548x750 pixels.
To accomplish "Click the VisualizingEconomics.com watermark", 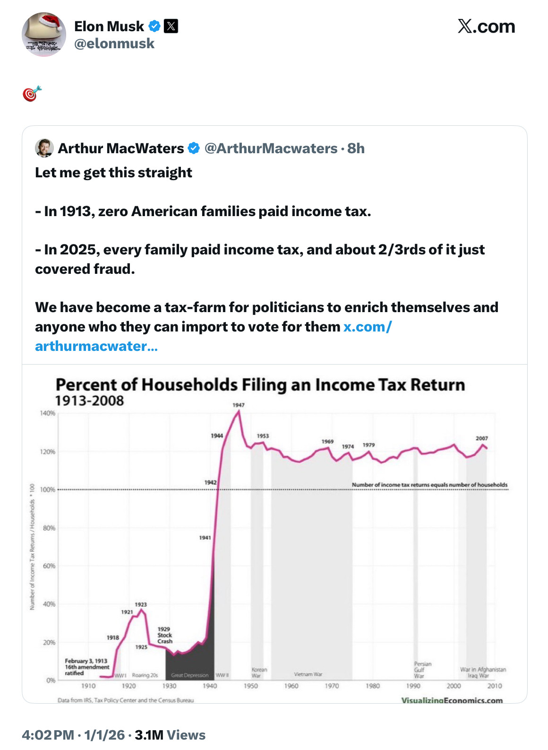I will pos(452,700).
